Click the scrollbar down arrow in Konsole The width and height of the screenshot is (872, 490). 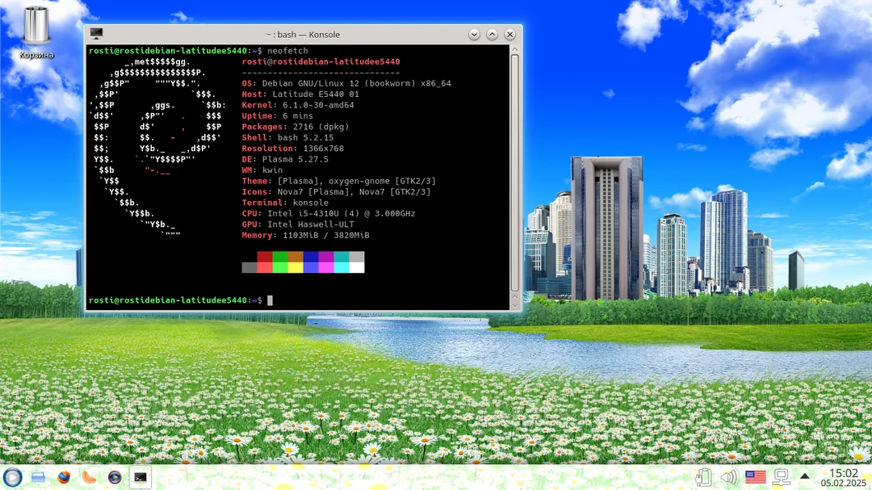tap(514, 305)
